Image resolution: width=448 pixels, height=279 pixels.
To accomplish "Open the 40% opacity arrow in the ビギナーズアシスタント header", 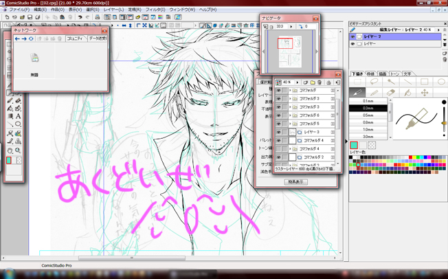I will [x=438, y=30].
